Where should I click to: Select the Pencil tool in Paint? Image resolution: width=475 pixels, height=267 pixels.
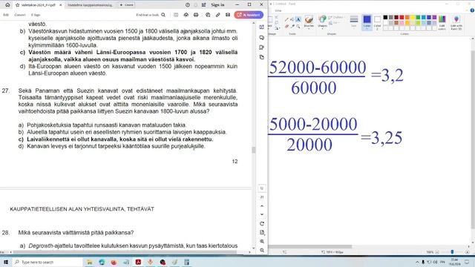tap(286, 20)
